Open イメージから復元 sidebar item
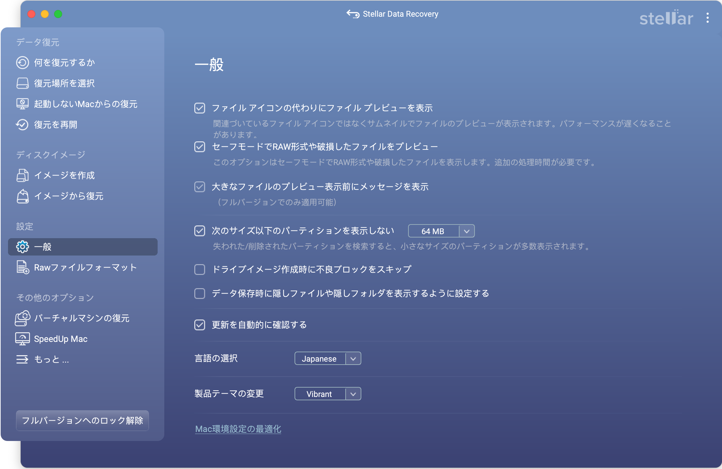 [x=82, y=196]
